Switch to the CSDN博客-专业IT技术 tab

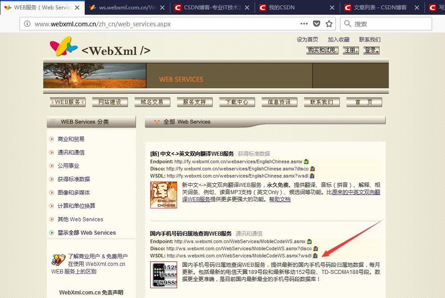(x=212, y=8)
